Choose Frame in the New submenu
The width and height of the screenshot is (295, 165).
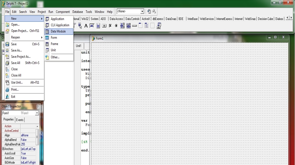[x=59, y=44]
